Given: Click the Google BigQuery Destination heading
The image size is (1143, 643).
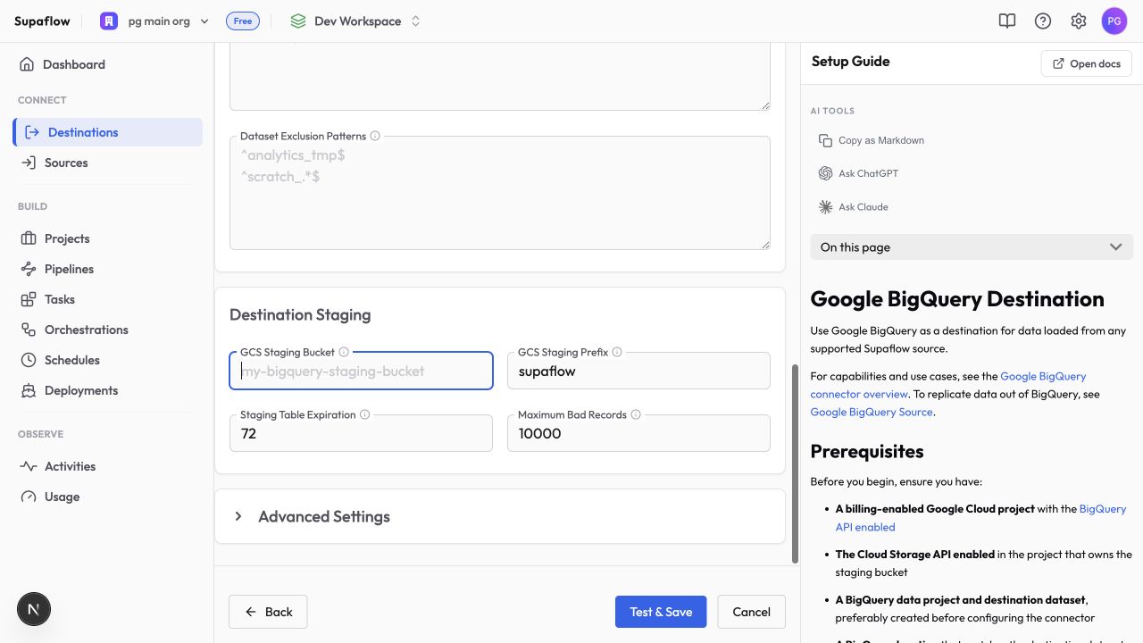Looking at the screenshot, I should click(x=957, y=298).
